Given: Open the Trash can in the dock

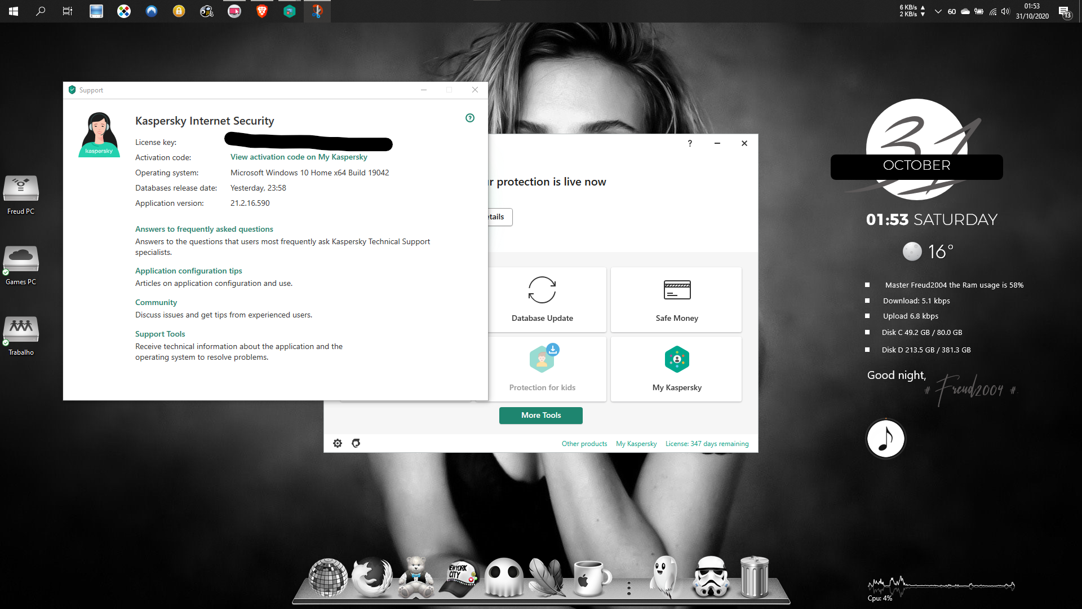Looking at the screenshot, I should (754, 577).
